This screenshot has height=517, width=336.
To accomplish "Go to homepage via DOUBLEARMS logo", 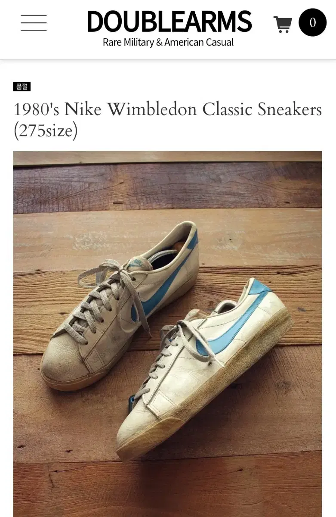I will [x=170, y=22].
